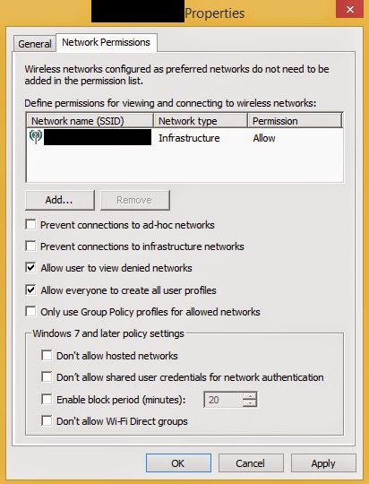Click the block period down arrow
This screenshot has width=369, height=484.
pyautogui.click(x=250, y=403)
